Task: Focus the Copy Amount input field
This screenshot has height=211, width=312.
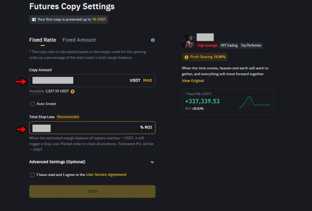Action: coord(91,81)
